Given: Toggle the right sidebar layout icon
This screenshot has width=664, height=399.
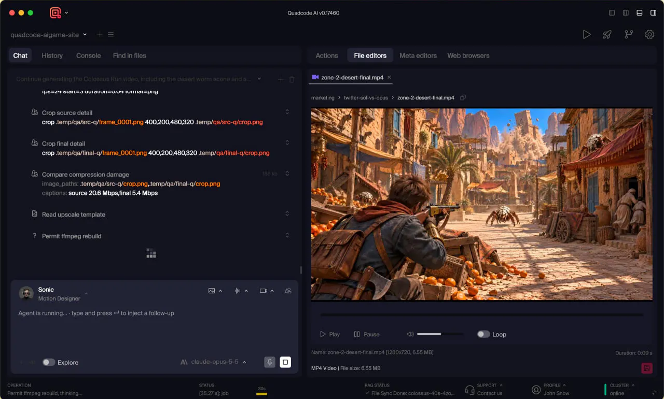Looking at the screenshot, I should click(654, 13).
